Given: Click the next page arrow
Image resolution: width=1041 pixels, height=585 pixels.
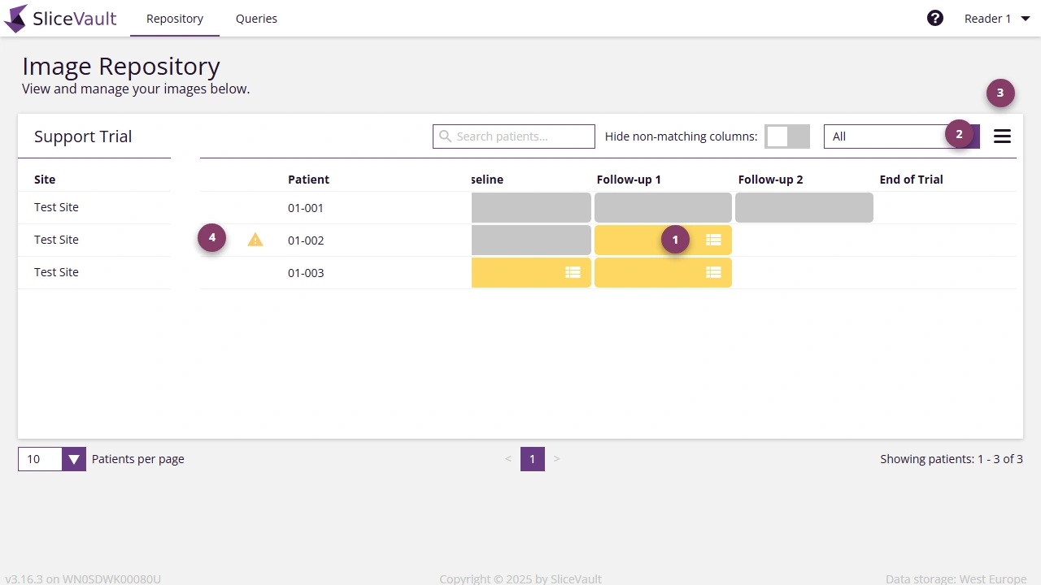Looking at the screenshot, I should click(x=556, y=458).
